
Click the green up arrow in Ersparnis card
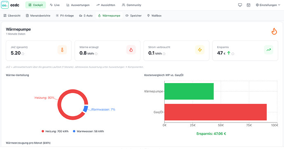[228, 53]
